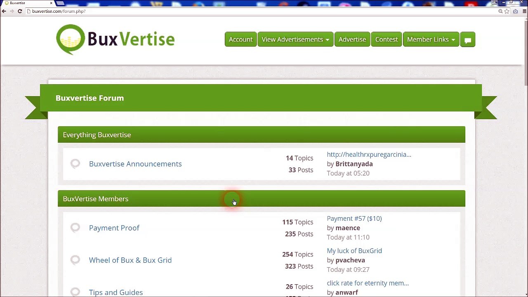Click the BuxVertise logo

click(x=115, y=39)
